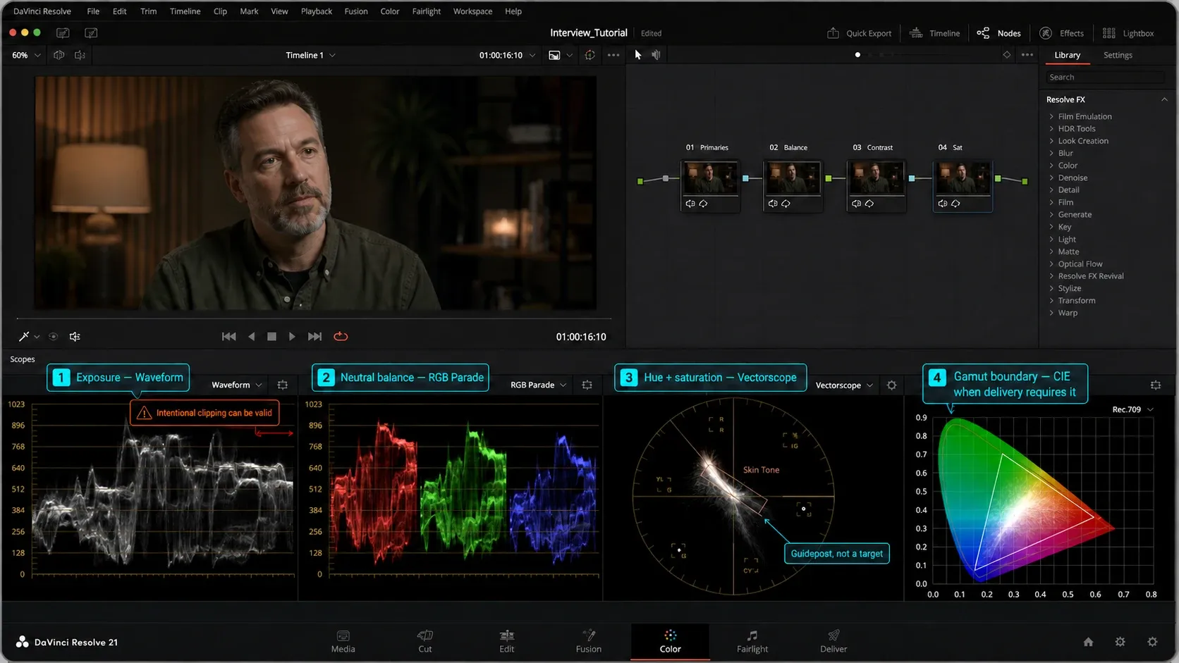
Task: Stop playback
Action: [271, 337]
